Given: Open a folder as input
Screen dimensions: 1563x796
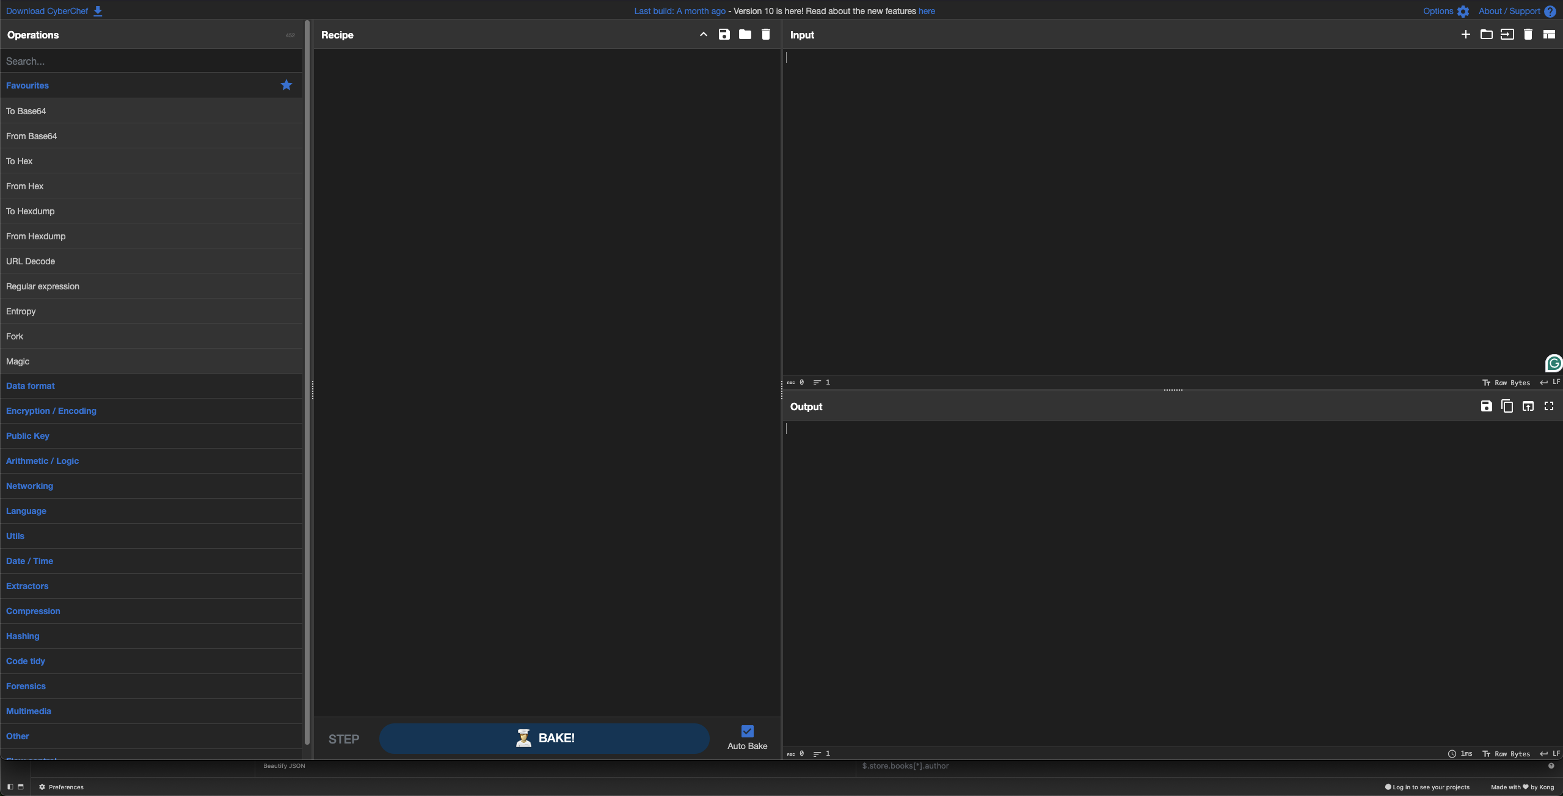Looking at the screenshot, I should [1487, 34].
